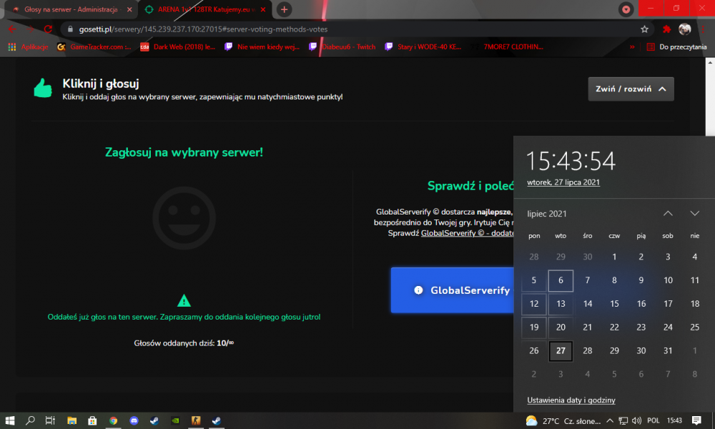Go to next month in calendar
The width and height of the screenshot is (715, 429).
click(694, 213)
